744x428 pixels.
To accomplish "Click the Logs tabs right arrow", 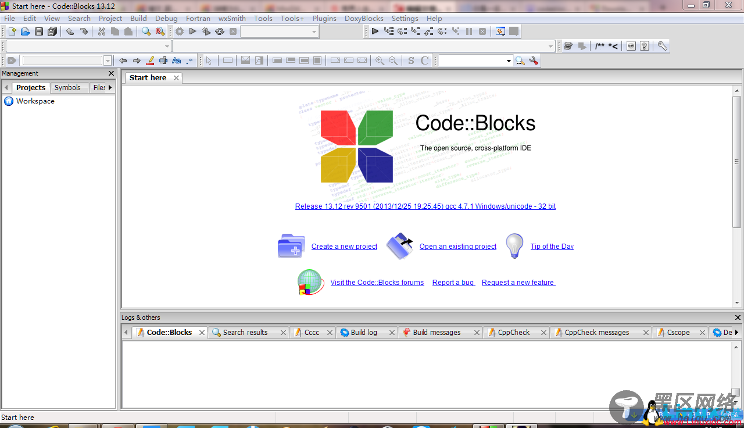I will (x=736, y=333).
